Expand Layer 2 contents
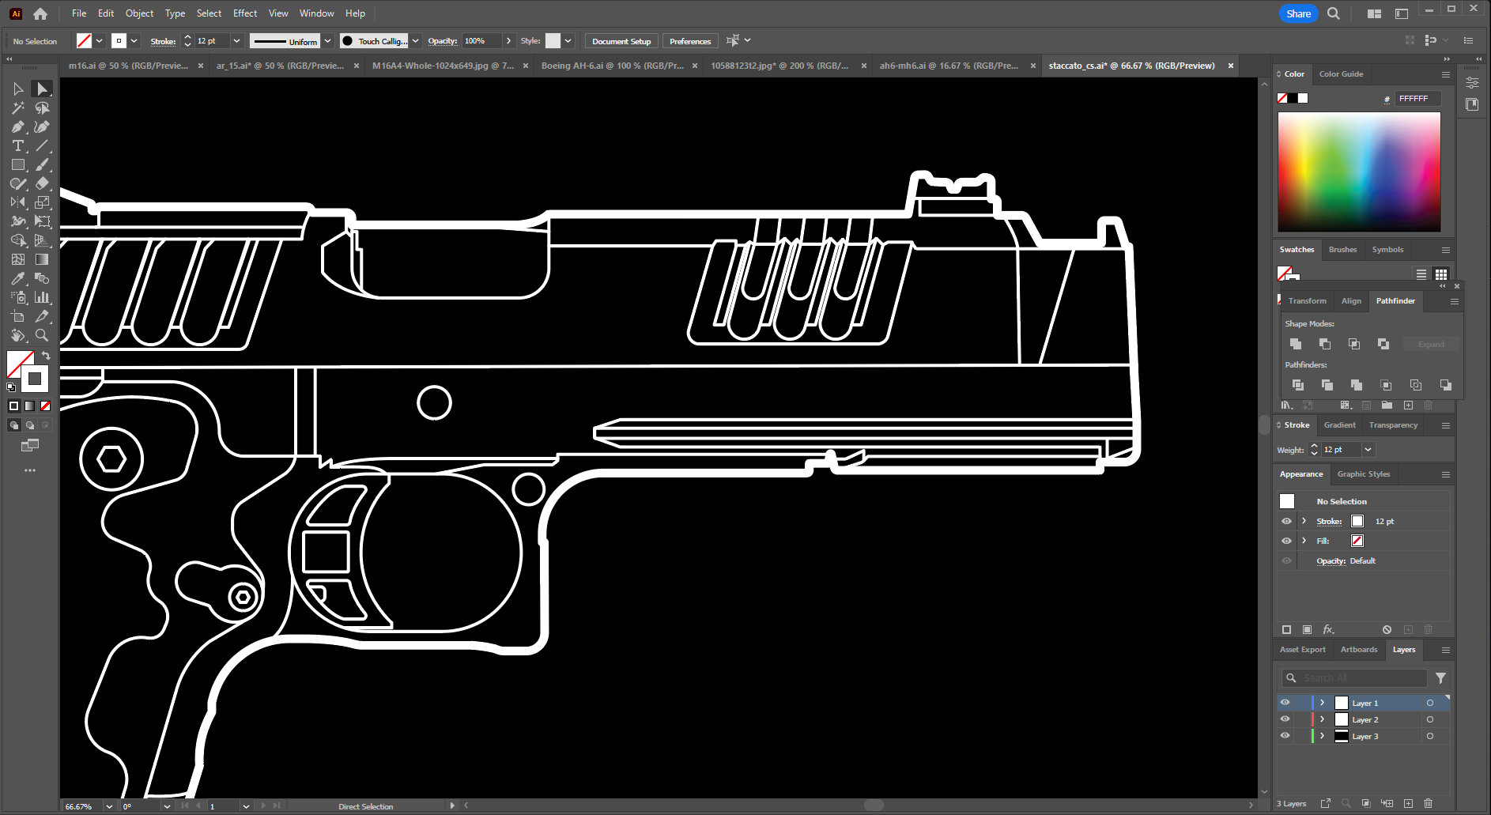The height and width of the screenshot is (815, 1491). (1322, 719)
